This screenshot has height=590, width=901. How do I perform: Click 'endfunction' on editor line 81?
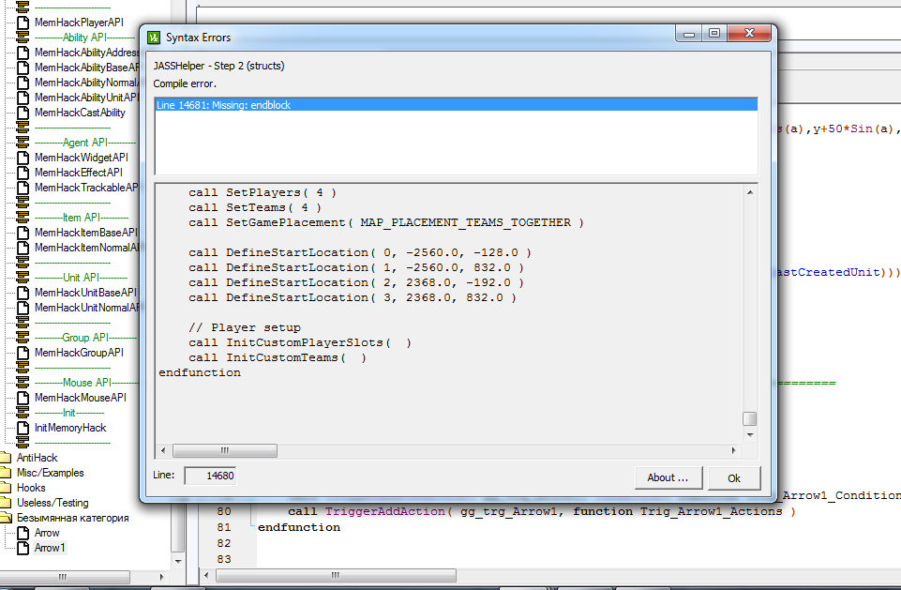[x=299, y=527]
